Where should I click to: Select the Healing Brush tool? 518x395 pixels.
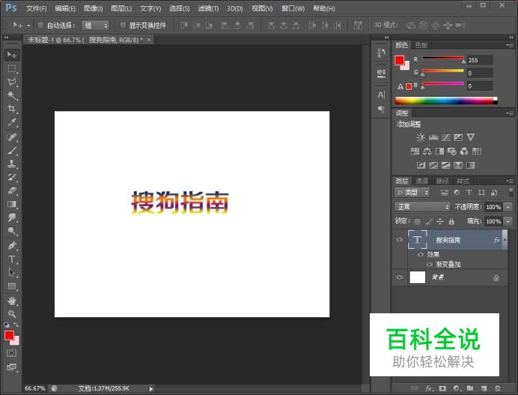(x=12, y=137)
